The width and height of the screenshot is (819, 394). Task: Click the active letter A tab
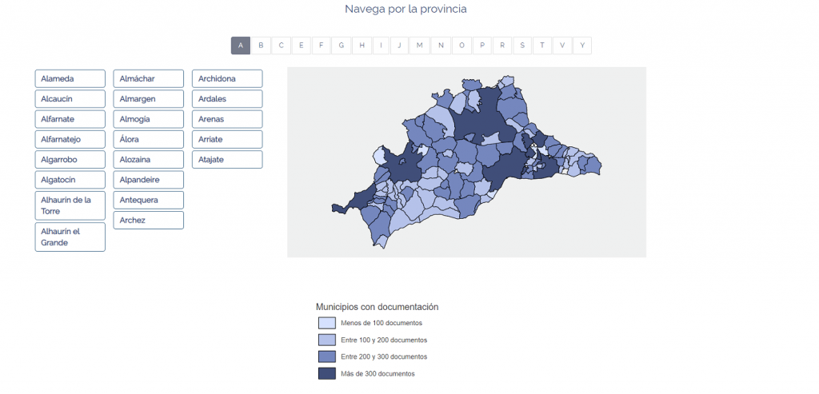241,46
